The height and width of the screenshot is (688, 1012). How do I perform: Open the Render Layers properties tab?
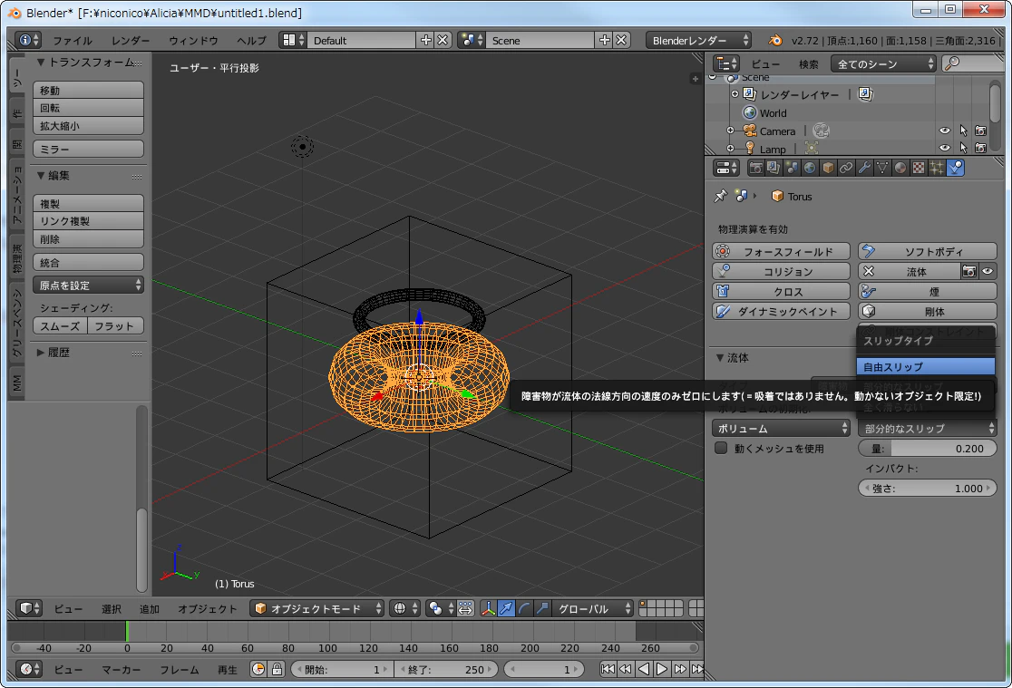pos(774,169)
